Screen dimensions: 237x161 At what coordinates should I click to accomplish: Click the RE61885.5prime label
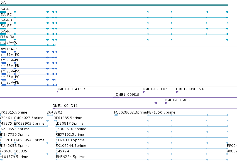point(68,118)
